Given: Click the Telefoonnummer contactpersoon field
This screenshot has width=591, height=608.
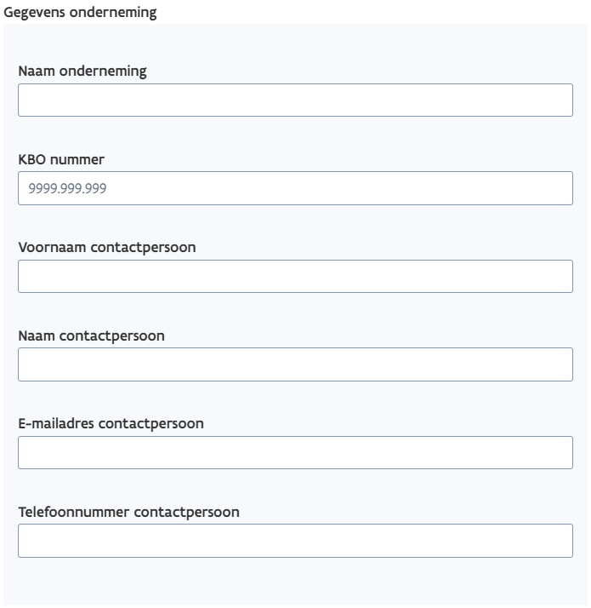Looking at the screenshot, I should (295, 541).
